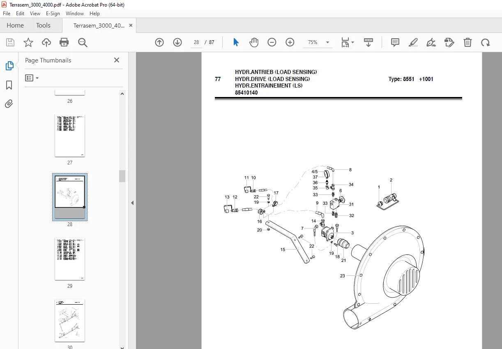Print the document using printer icon
502x349 pixels.
click(64, 42)
